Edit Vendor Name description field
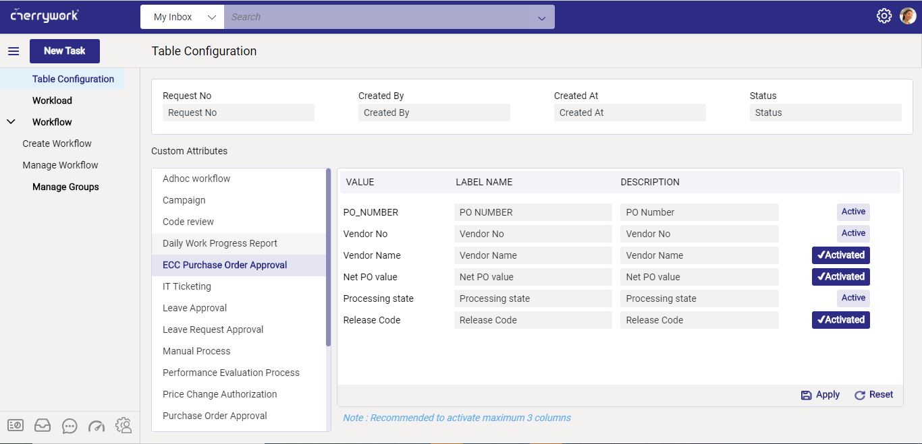922x444 pixels. coord(699,255)
